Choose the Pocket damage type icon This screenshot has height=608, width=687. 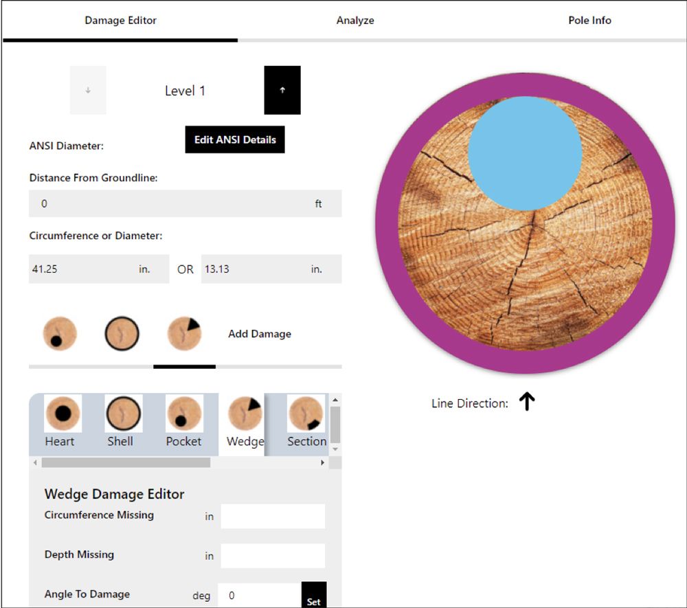click(183, 414)
